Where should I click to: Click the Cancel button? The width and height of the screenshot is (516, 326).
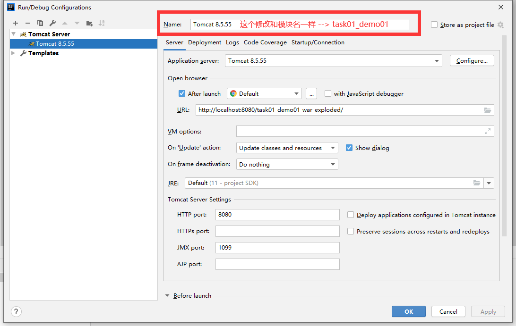[448, 311]
